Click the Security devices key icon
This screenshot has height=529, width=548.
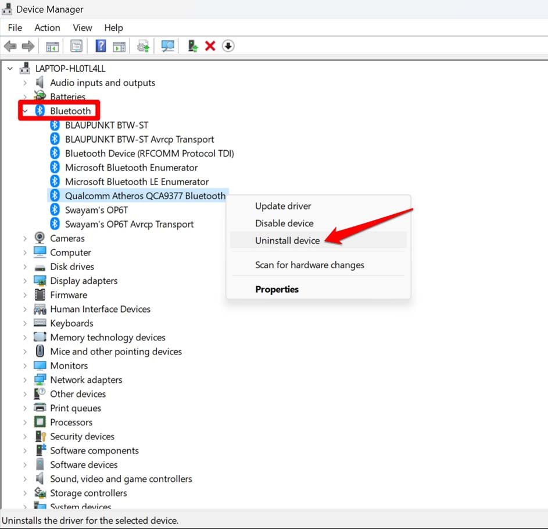[41, 436]
